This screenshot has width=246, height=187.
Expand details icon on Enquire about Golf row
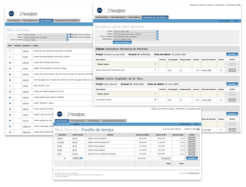[155, 70]
